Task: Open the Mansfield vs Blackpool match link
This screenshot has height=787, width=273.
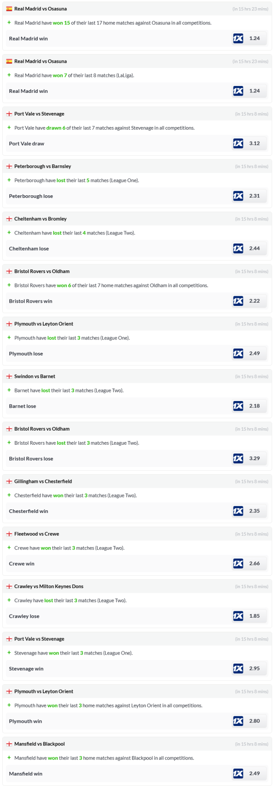Action: point(39,744)
